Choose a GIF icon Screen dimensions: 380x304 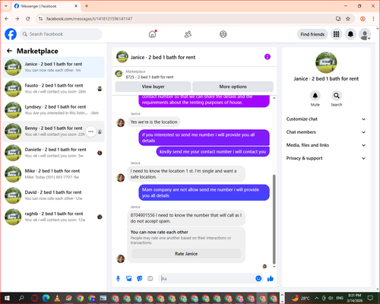click(150, 279)
